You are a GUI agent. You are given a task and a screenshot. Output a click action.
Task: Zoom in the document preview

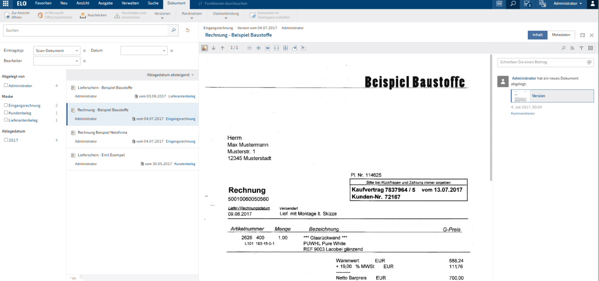(258, 48)
